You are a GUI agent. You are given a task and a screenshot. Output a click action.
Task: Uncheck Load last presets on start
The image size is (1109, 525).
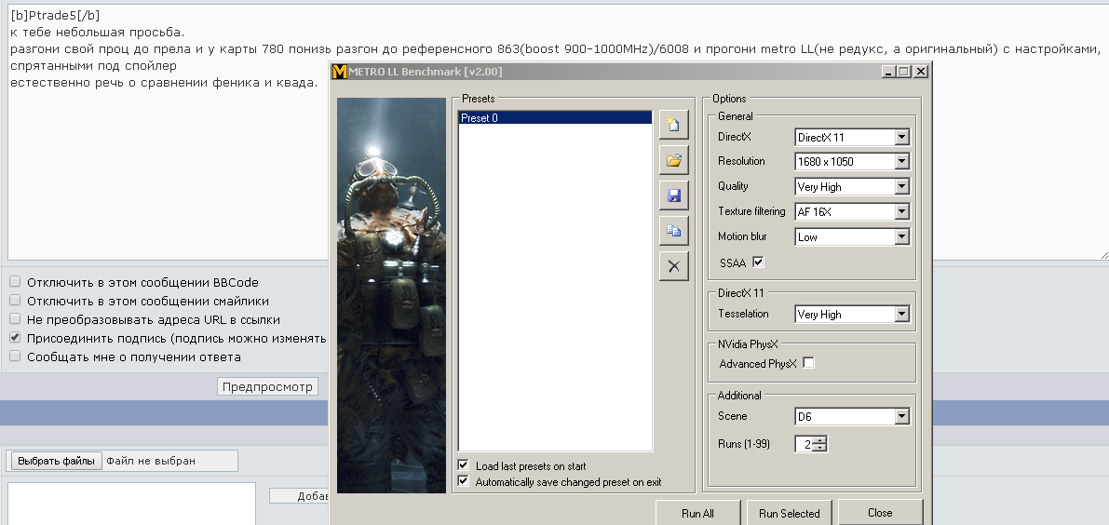tap(464, 464)
